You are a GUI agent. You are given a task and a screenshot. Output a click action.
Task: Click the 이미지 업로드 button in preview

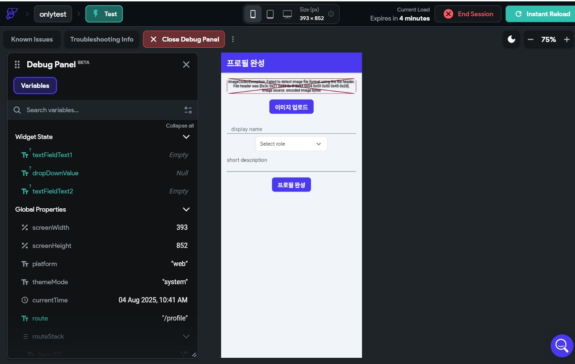click(x=291, y=107)
